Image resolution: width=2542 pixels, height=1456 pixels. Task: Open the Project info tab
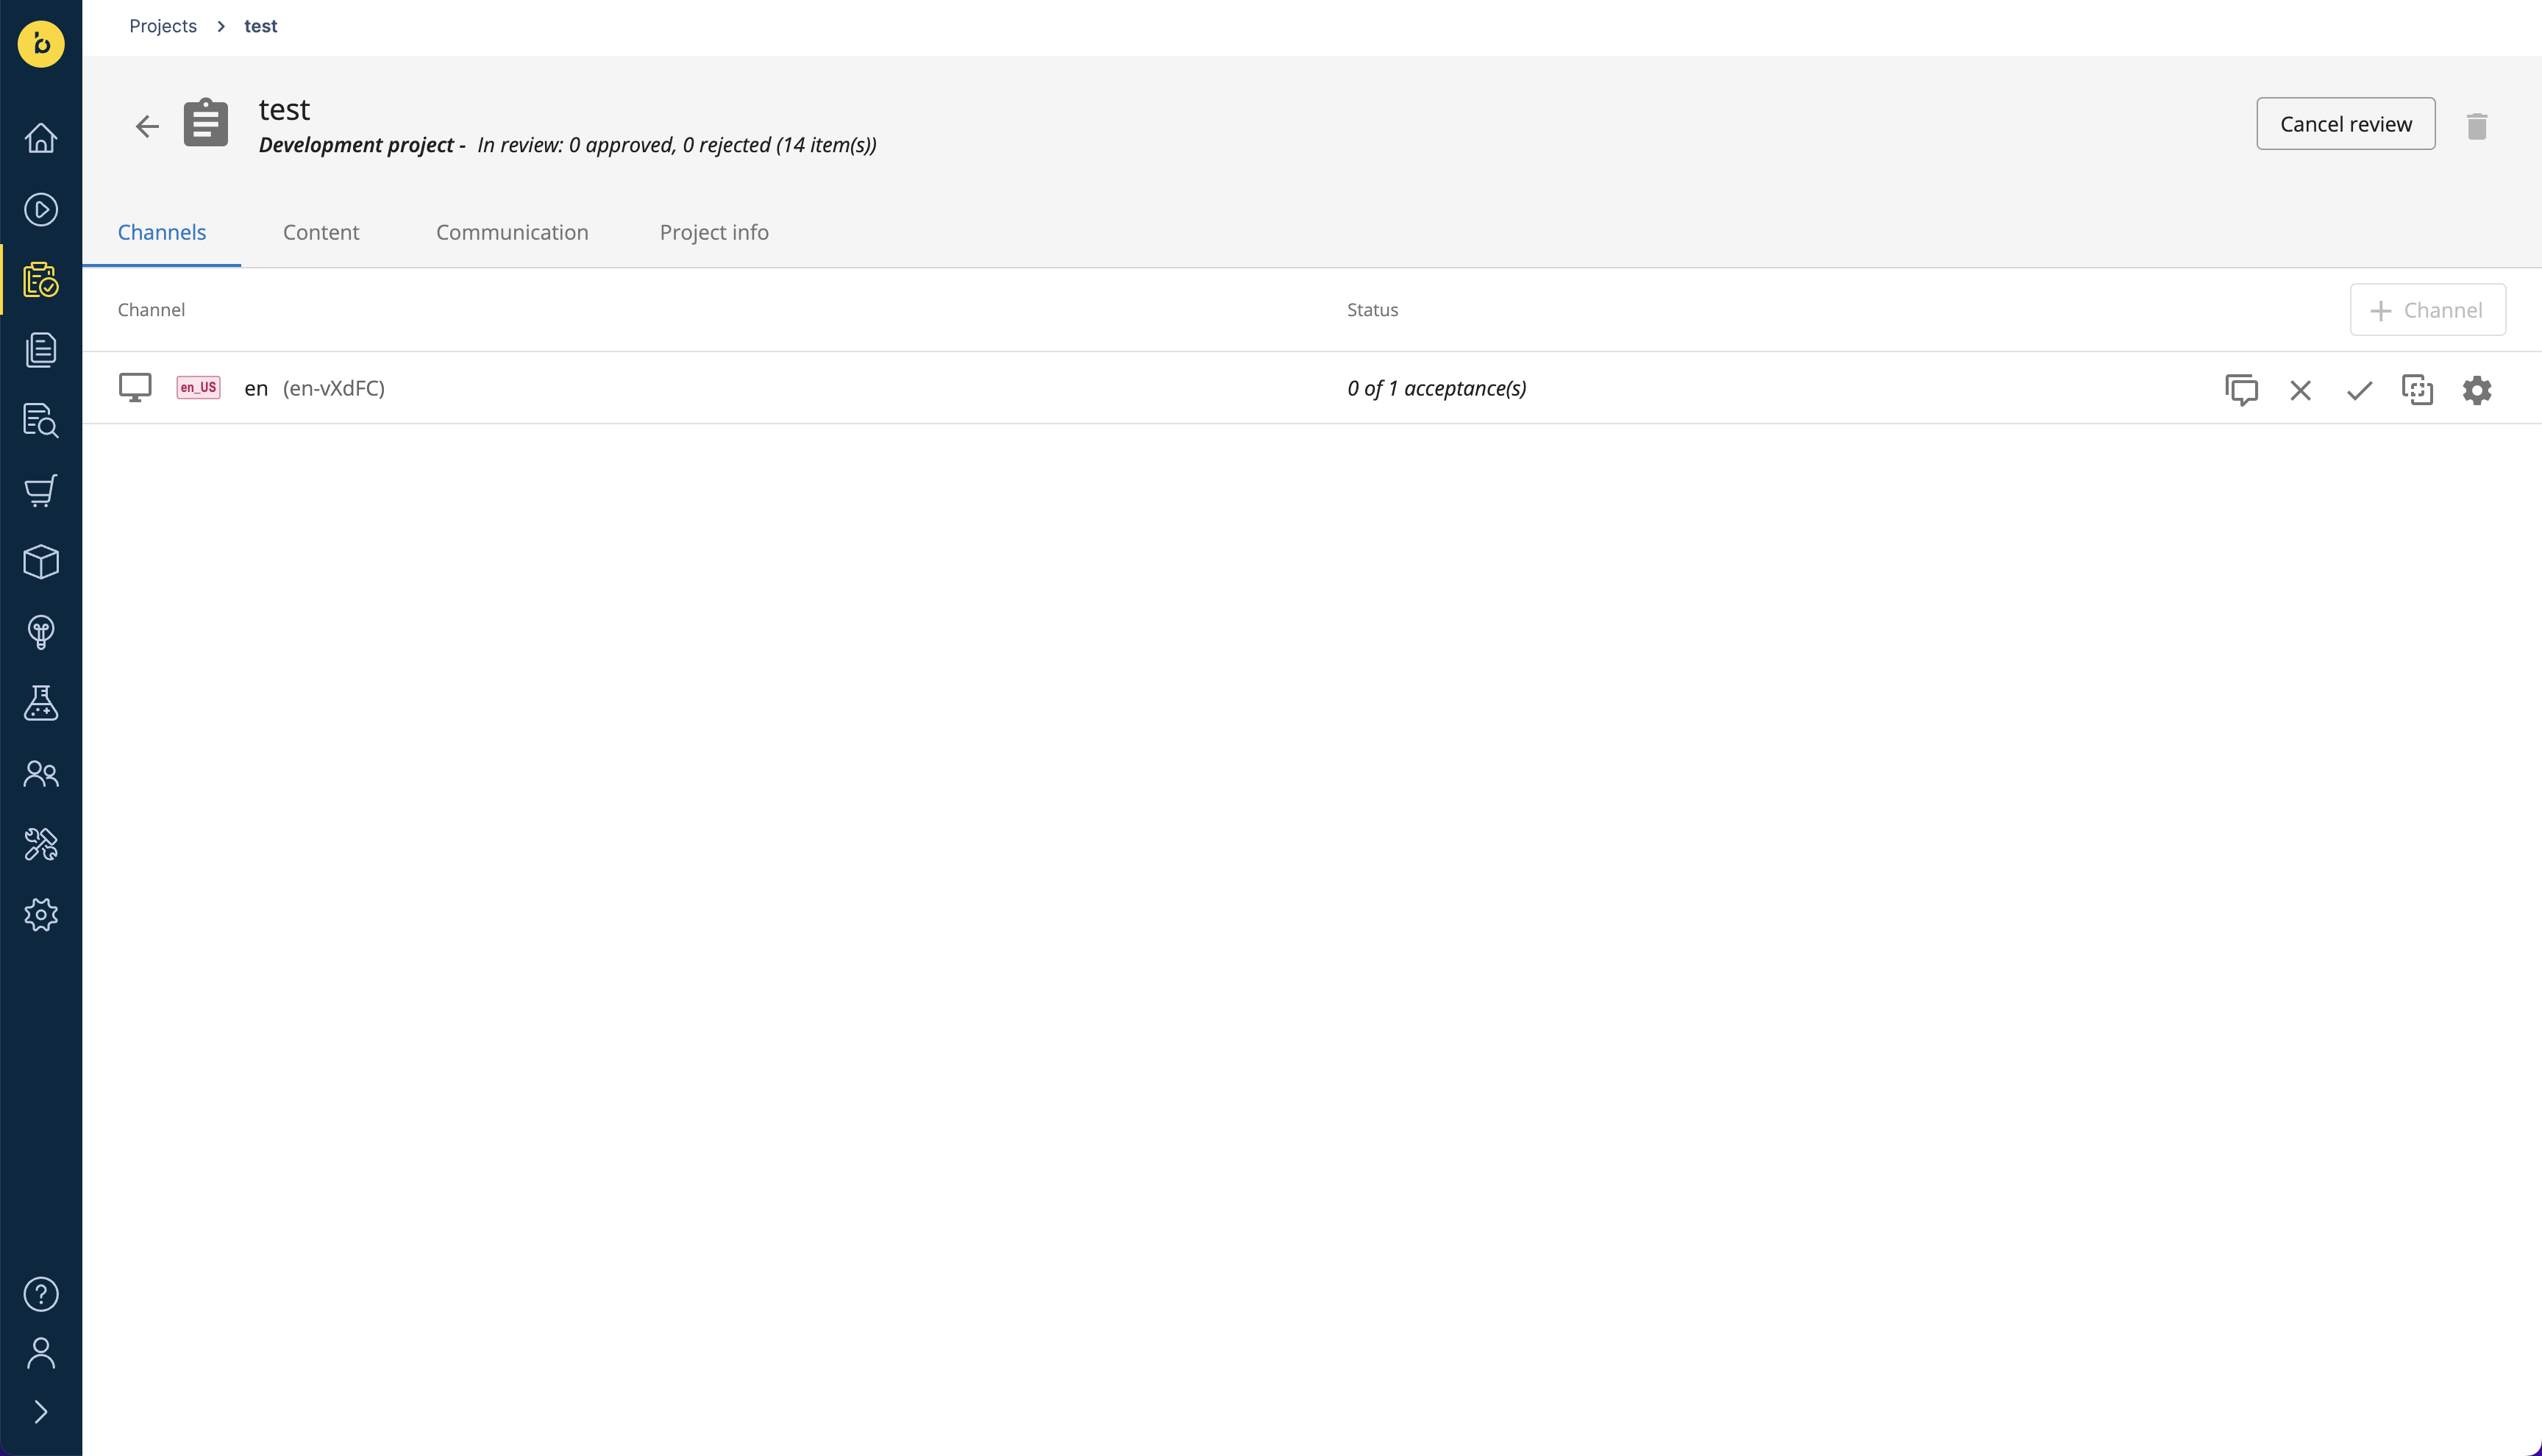pos(714,232)
